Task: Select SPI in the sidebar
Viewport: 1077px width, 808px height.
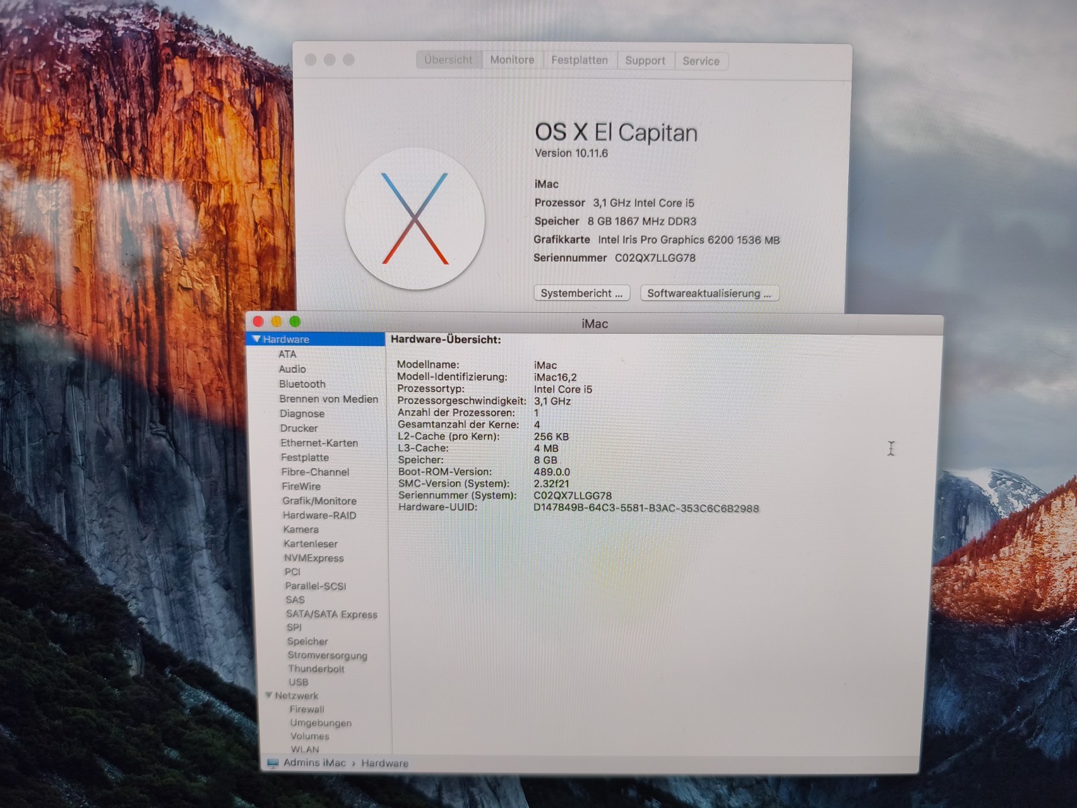Action: tap(294, 628)
